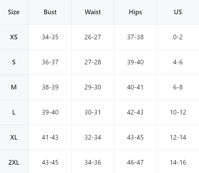Viewport: 199px width, 173px height.
Task: Select the M size row label
Action: 14,87
